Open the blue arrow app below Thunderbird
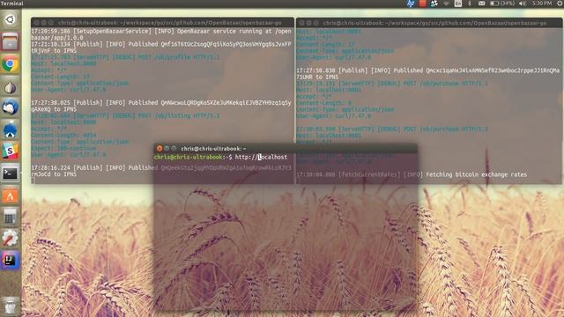This screenshot has height=317, width=564. pyautogui.click(x=10, y=129)
